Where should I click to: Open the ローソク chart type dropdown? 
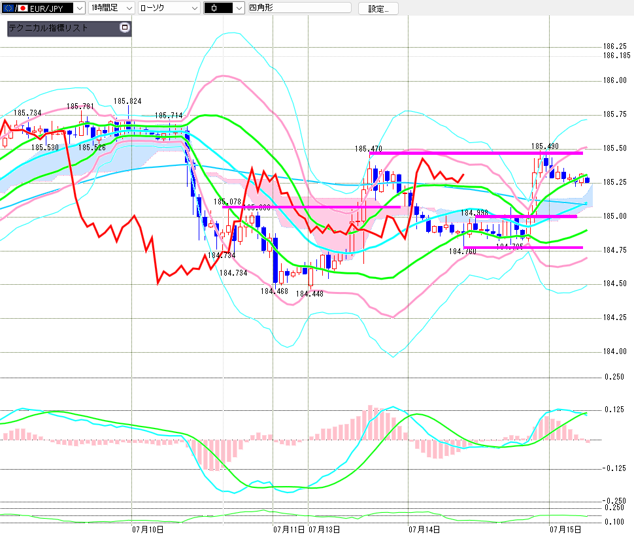[x=169, y=8]
